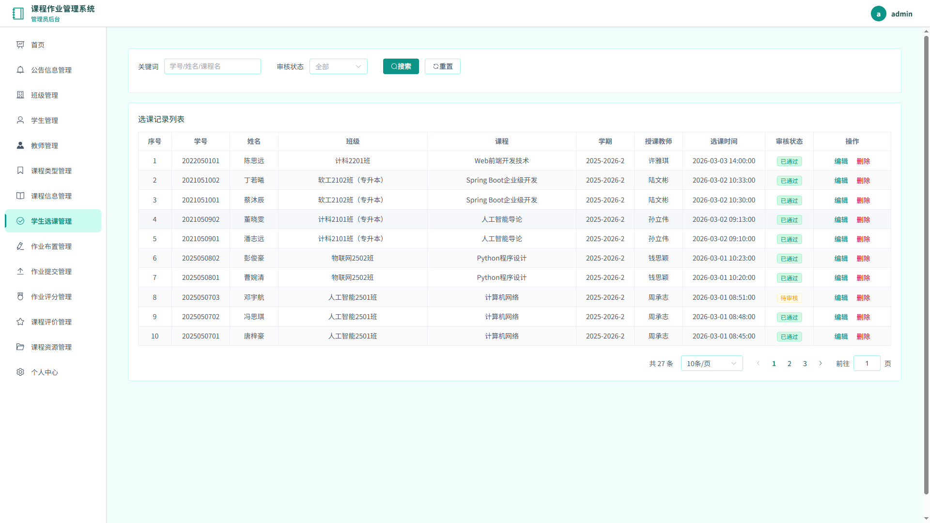This screenshot has height=523, width=930.
Task: Click the 选课记录列表 heading
Action: click(161, 119)
